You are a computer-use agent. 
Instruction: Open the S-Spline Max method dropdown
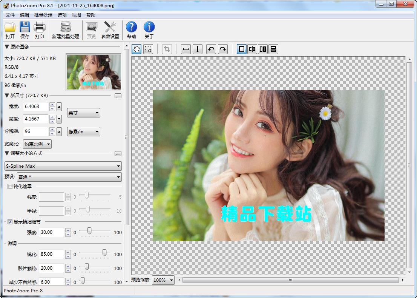(x=63, y=166)
